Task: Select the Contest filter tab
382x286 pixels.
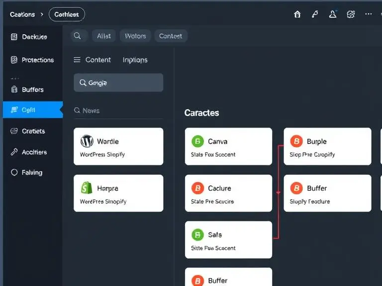Action: 171,36
